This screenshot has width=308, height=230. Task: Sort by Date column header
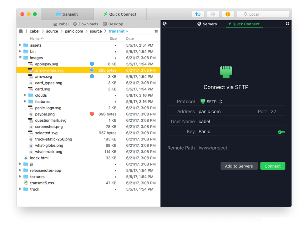coord(130,38)
